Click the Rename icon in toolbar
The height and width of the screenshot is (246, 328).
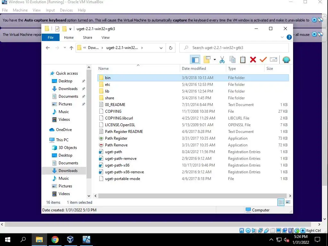click(x=274, y=60)
